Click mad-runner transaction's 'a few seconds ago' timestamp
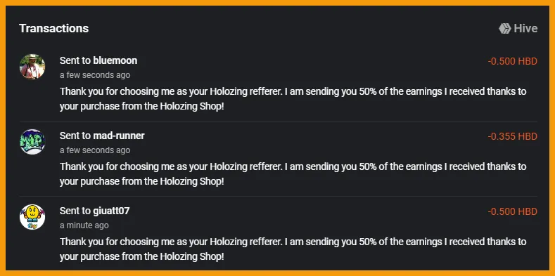The image size is (555, 276). (x=95, y=150)
